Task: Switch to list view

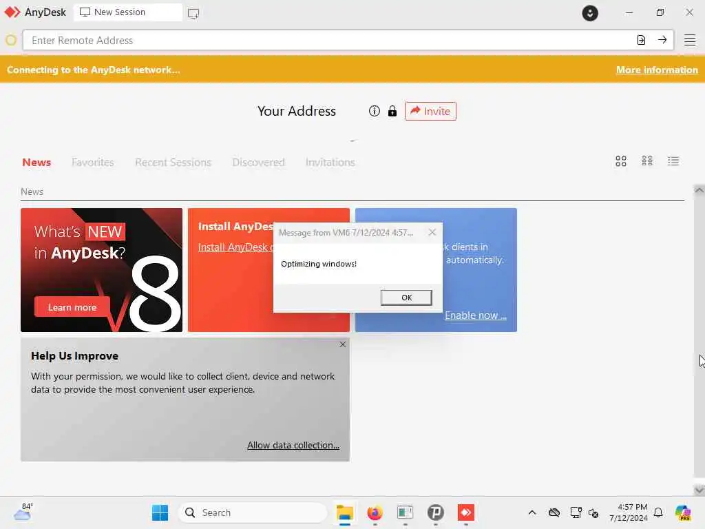Action: 673,161
